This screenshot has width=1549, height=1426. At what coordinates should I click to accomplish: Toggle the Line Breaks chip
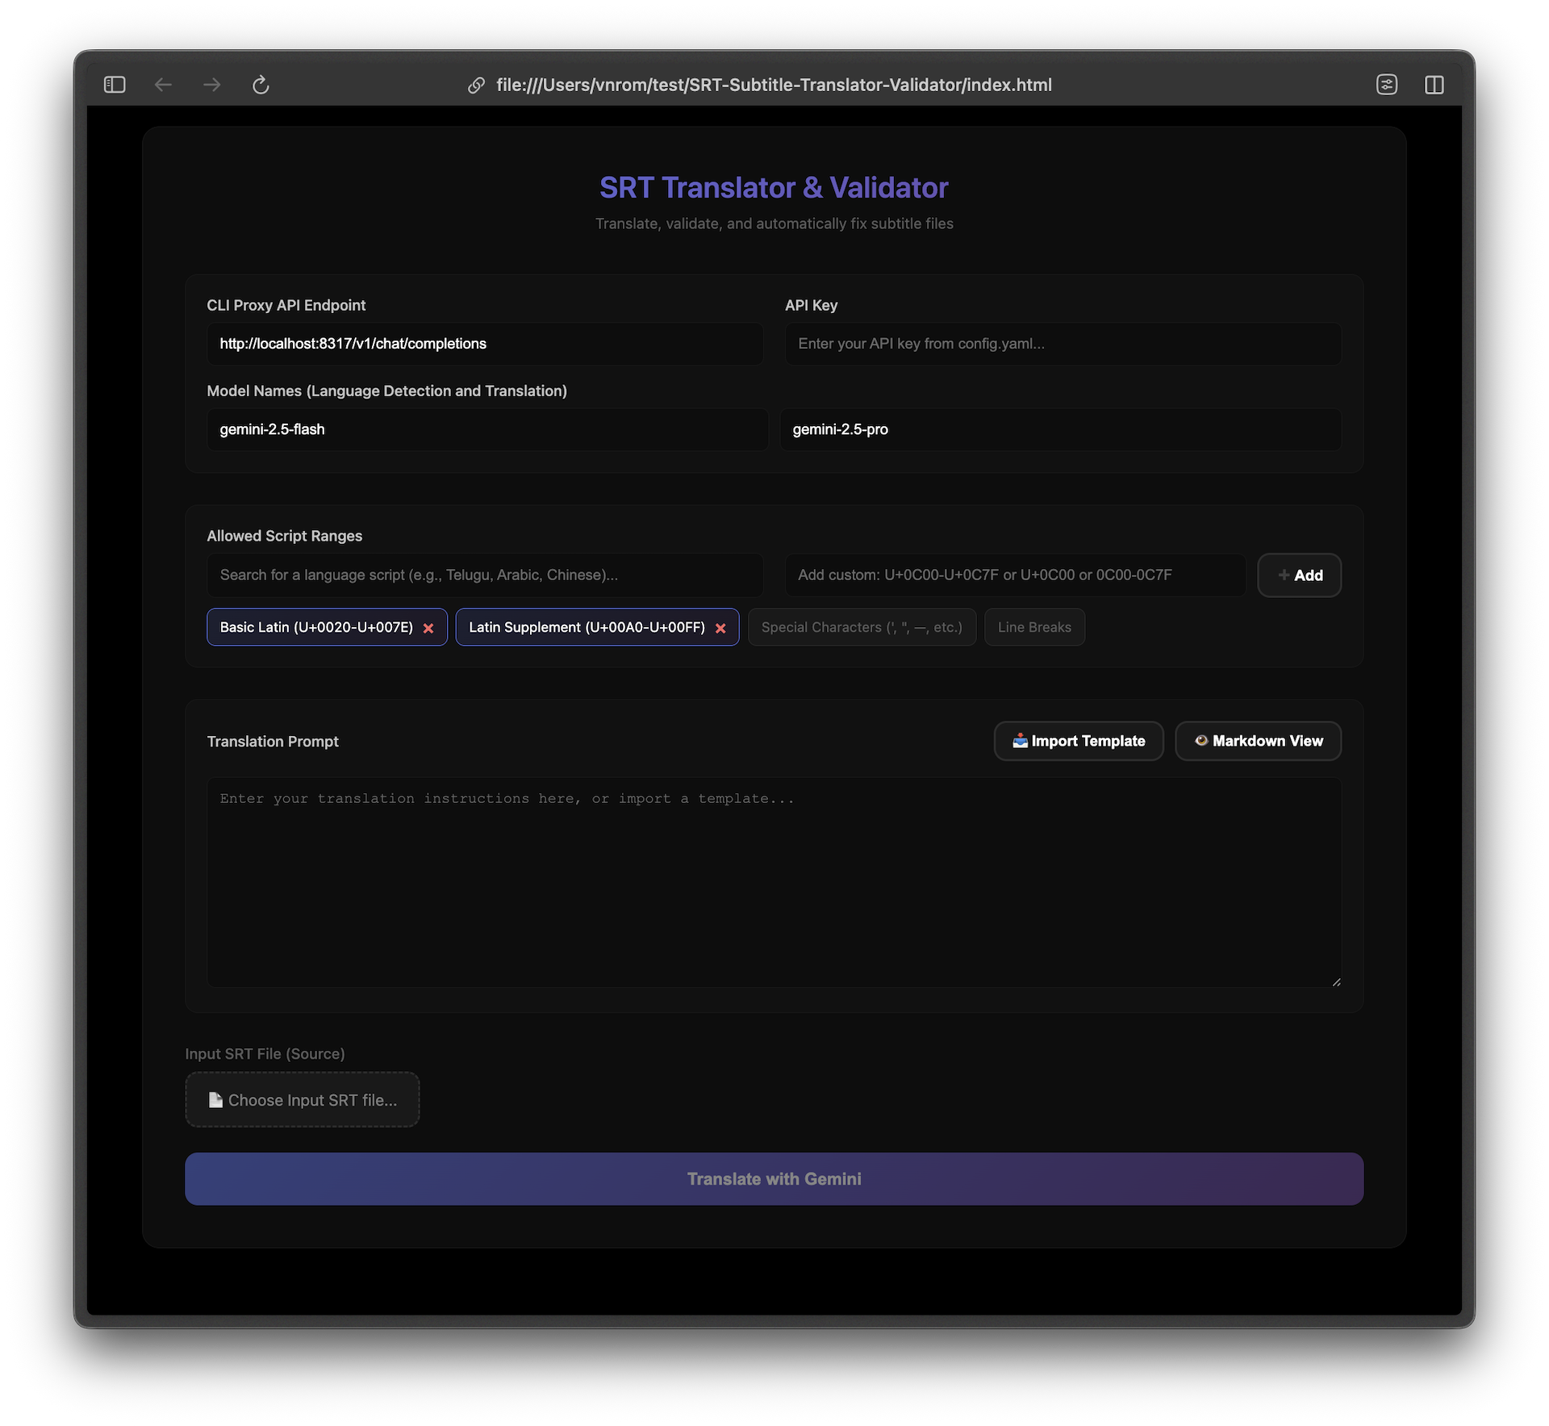click(x=1033, y=627)
